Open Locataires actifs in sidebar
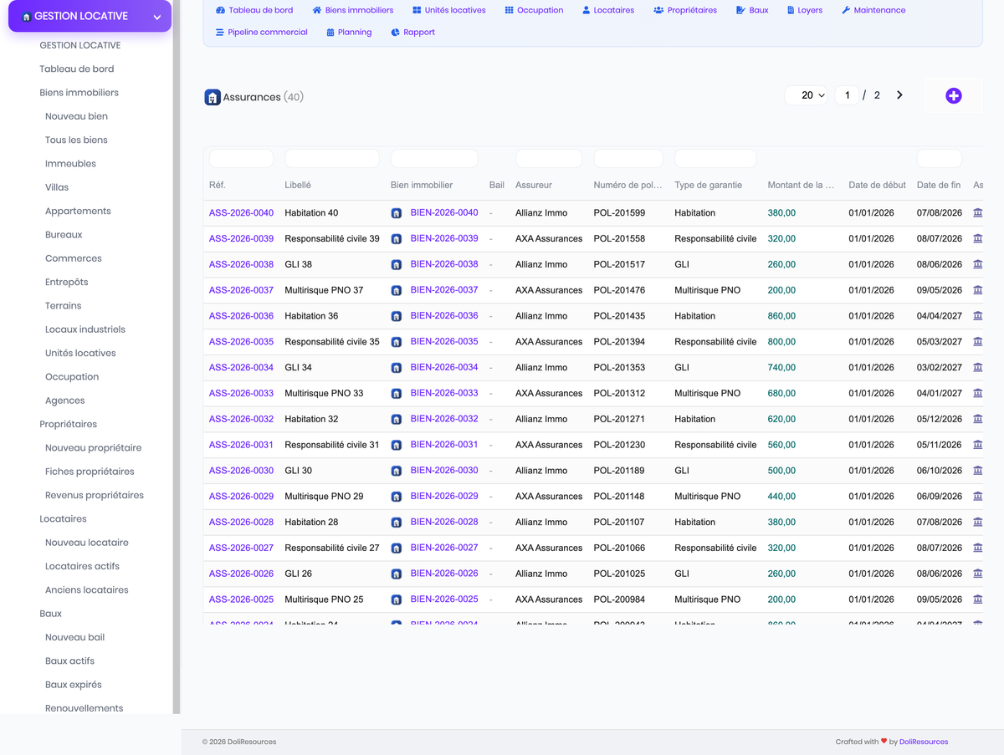The width and height of the screenshot is (1004, 755). 82,566
